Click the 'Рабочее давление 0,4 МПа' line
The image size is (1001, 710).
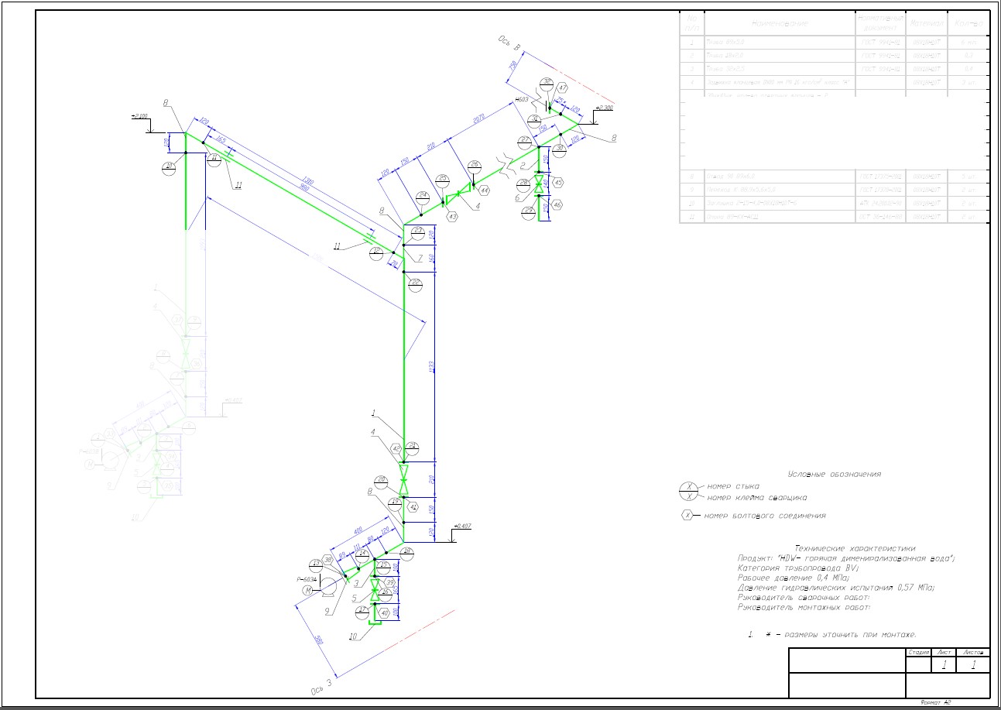[x=794, y=578]
